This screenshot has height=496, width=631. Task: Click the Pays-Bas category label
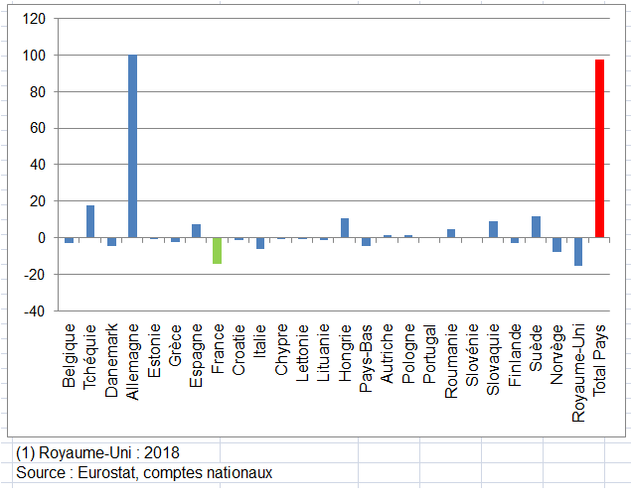tap(366, 357)
